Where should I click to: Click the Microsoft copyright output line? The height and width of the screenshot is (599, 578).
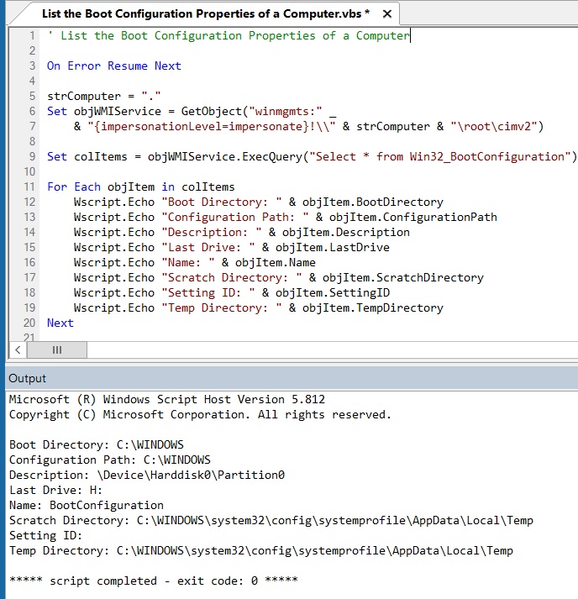[200, 414]
